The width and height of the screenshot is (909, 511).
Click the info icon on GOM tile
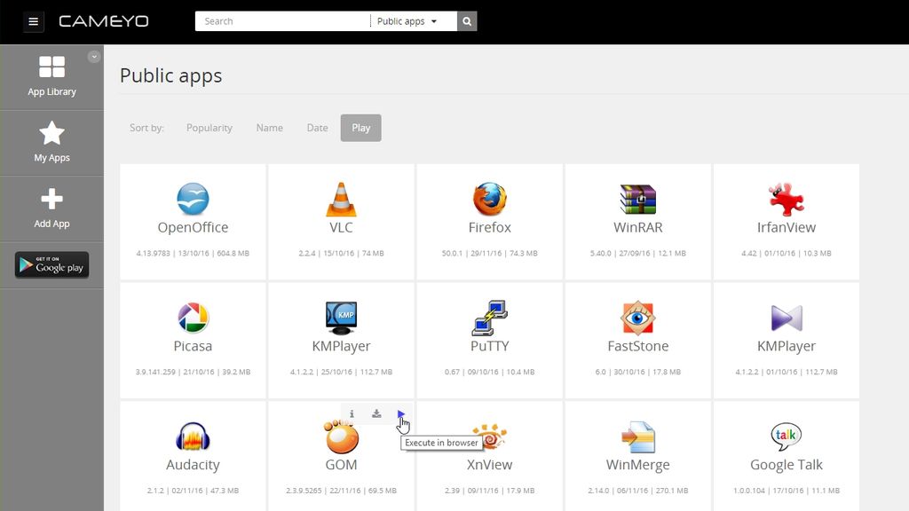click(352, 413)
